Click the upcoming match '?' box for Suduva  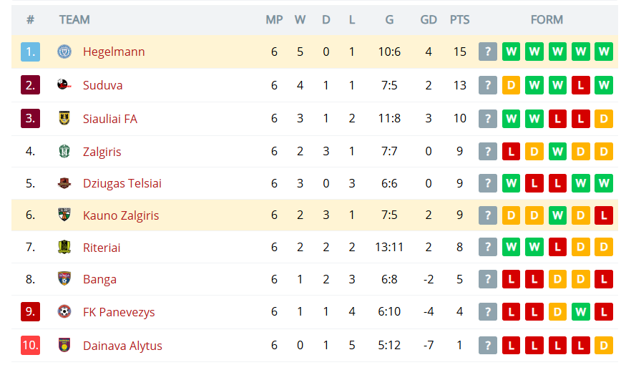tap(487, 85)
